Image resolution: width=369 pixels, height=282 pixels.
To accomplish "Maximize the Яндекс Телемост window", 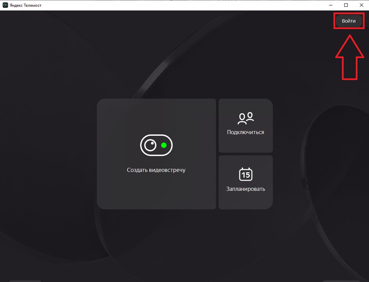I will point(346,5).
